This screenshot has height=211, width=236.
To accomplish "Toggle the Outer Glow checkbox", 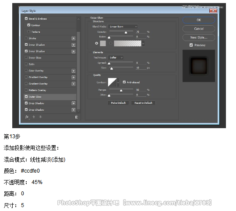I will [x=26, y=97].
